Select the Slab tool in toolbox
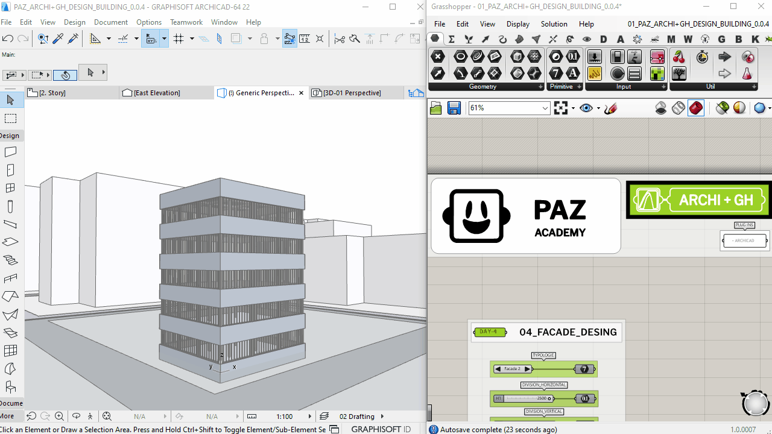 (x=10, y=242)
